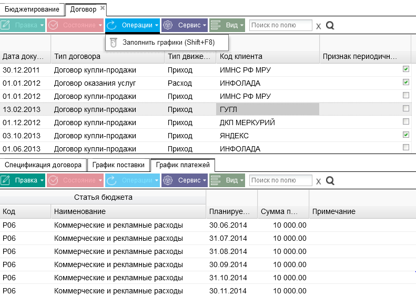Run search with upper magnifier icon
Screen dimensions: 416x296
(330, 25)
